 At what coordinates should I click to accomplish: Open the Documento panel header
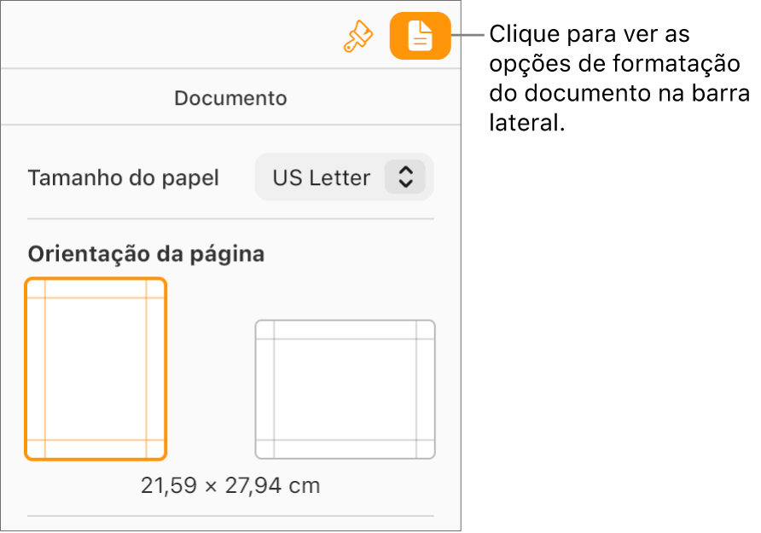230,97
